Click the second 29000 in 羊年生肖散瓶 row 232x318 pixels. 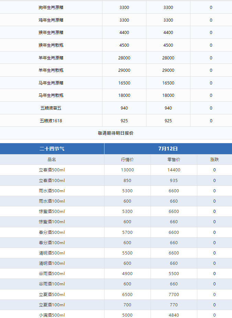coord(168,70)
